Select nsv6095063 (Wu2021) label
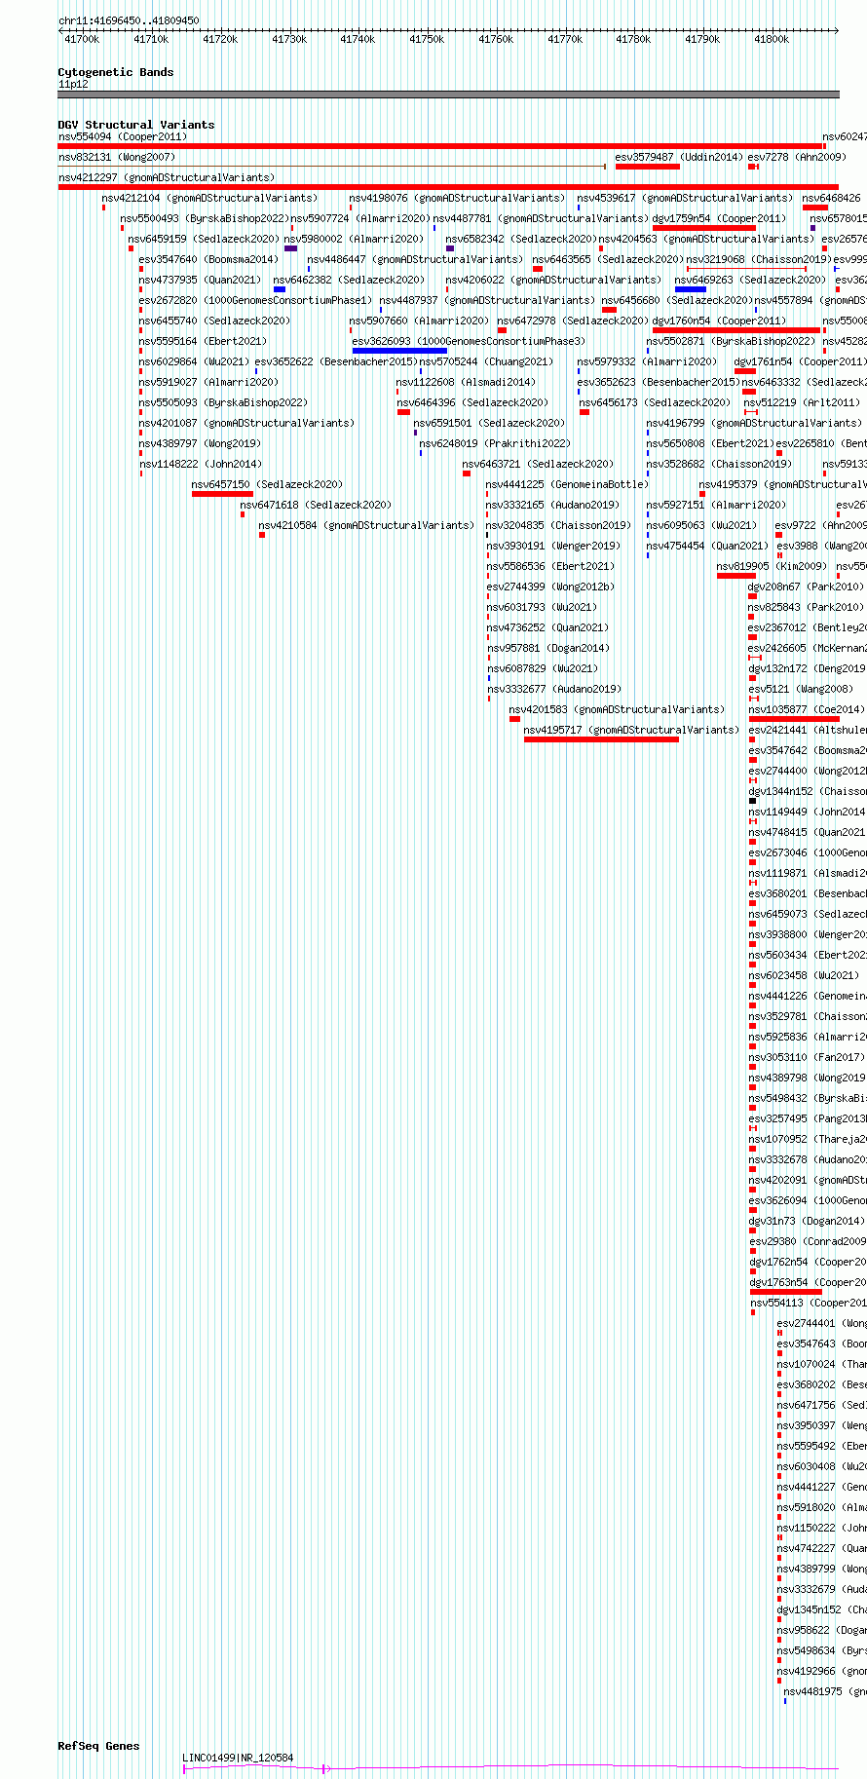 pos(701,526)
